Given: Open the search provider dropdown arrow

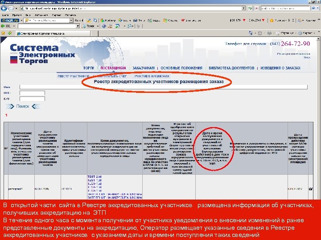Looking at the screenshot, I should [x=317, y=8].
